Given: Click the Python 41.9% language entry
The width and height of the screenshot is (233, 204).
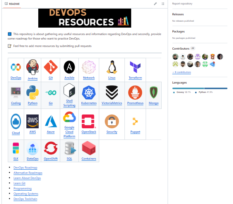Looking at the screenshot, I should click(x=204, y=92).
